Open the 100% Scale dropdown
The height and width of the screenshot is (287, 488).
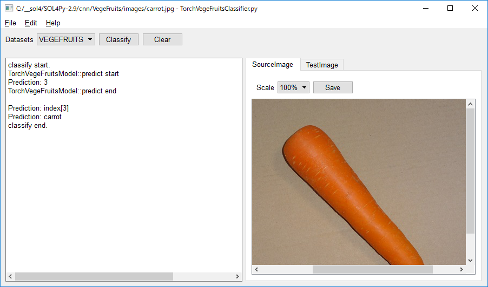point(293,87)
